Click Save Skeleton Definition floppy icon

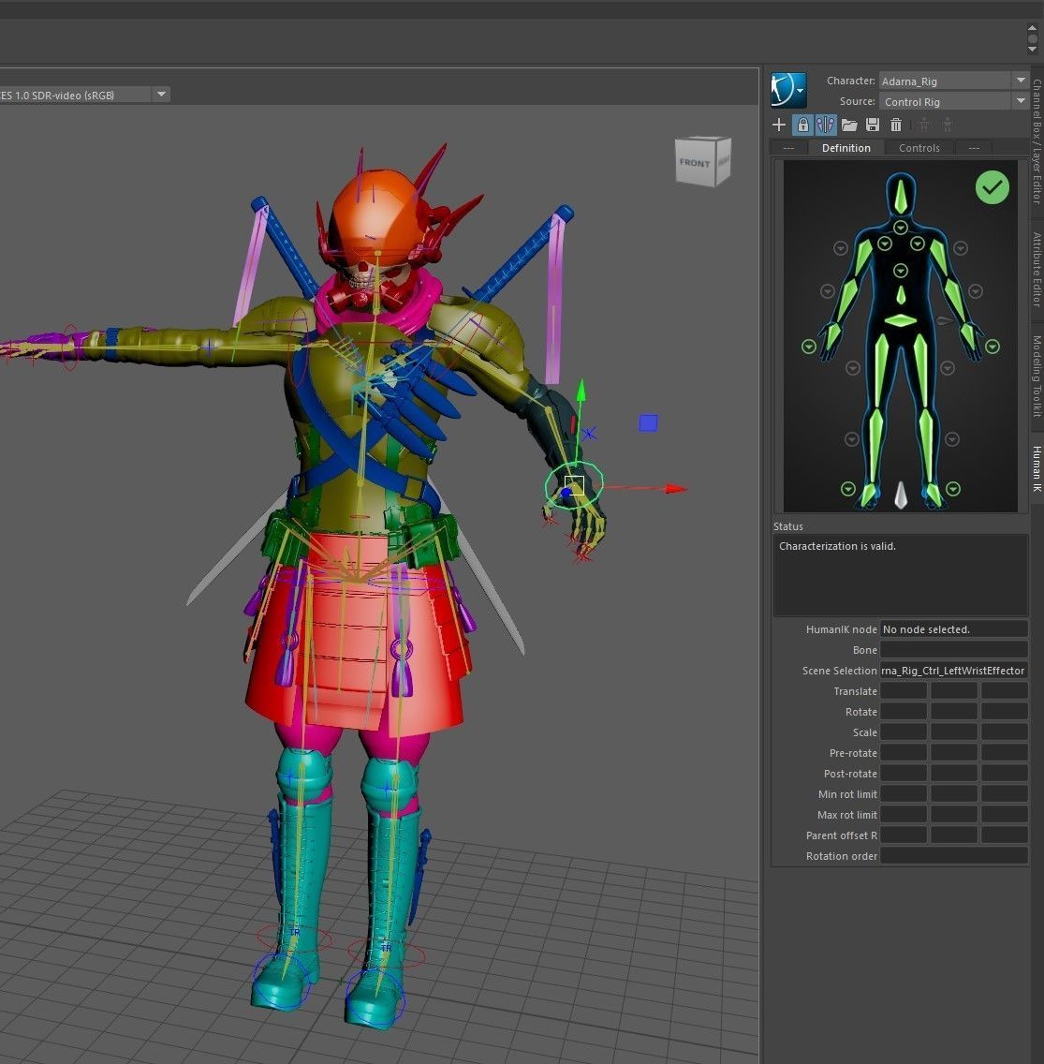pos(873,125)
